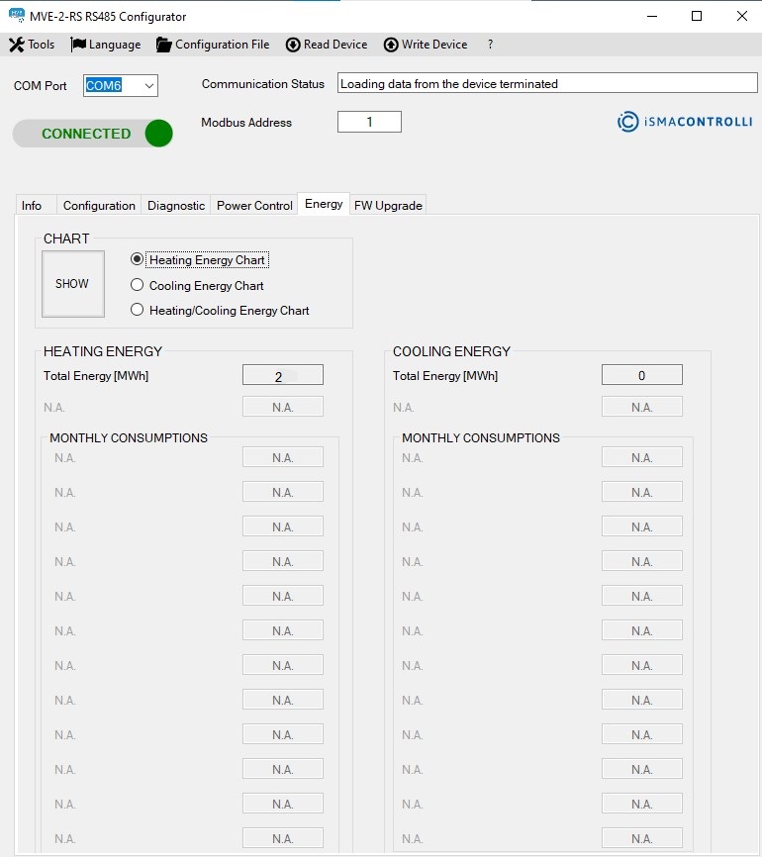Open the Diagnostic tab
The width and height of the screenshot is (762, 857).
176,205
